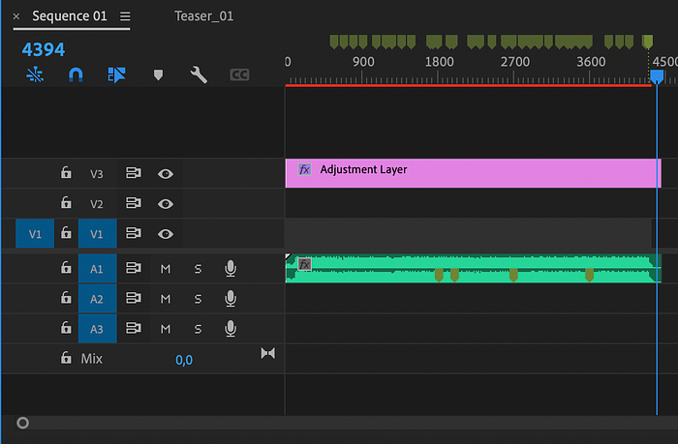Select the Adjustment Layer clip
The height and width of the screenshot is (444, 678).
coord(473,173)
